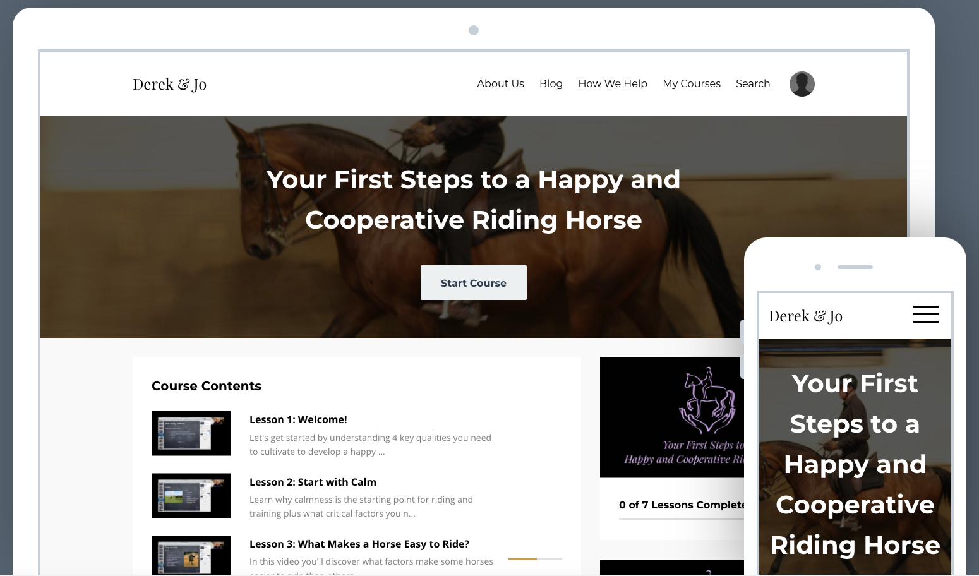This screenshot has height=576, width=979.
Task: Click the Course Contents heading
Action: [207, 386]
